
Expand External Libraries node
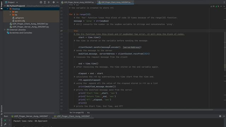click(5, 30)
